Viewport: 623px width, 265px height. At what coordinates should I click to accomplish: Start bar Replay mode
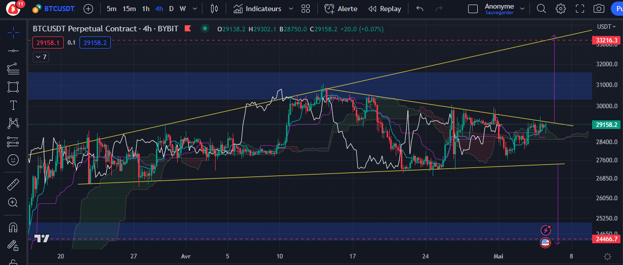click(385, 9)
